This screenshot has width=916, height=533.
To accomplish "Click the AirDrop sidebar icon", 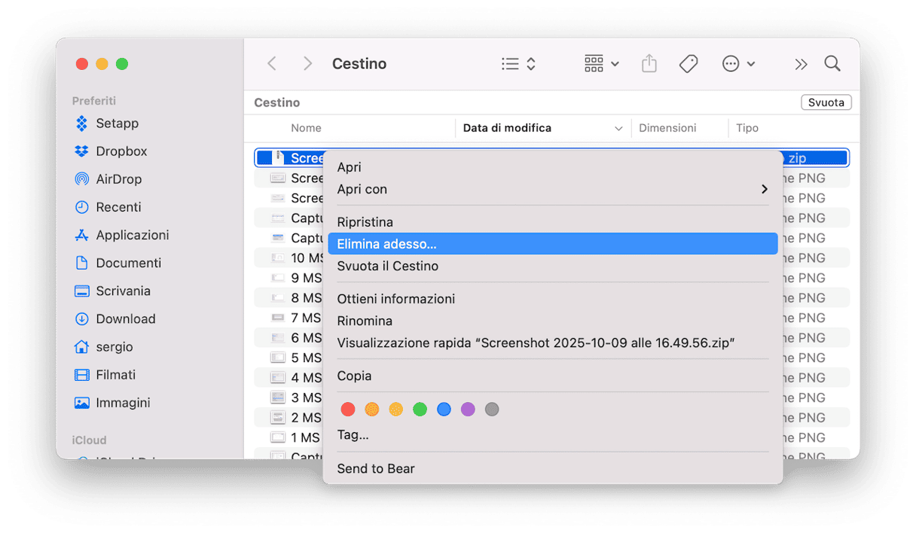I will tap(82, 179).
